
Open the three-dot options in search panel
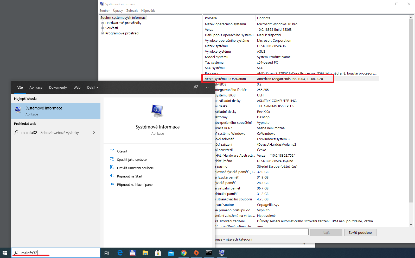point(207,87)
